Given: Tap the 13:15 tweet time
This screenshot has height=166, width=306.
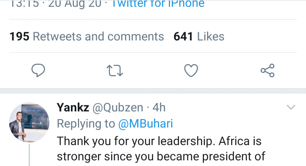Looking at the screenshot, I should click(24, 3).
